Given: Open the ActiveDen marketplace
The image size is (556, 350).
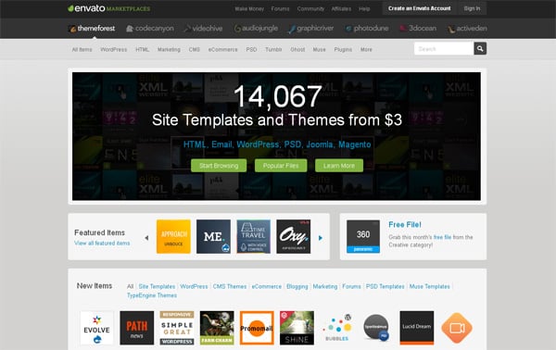Looking at the screenshot, I should 467,29.
